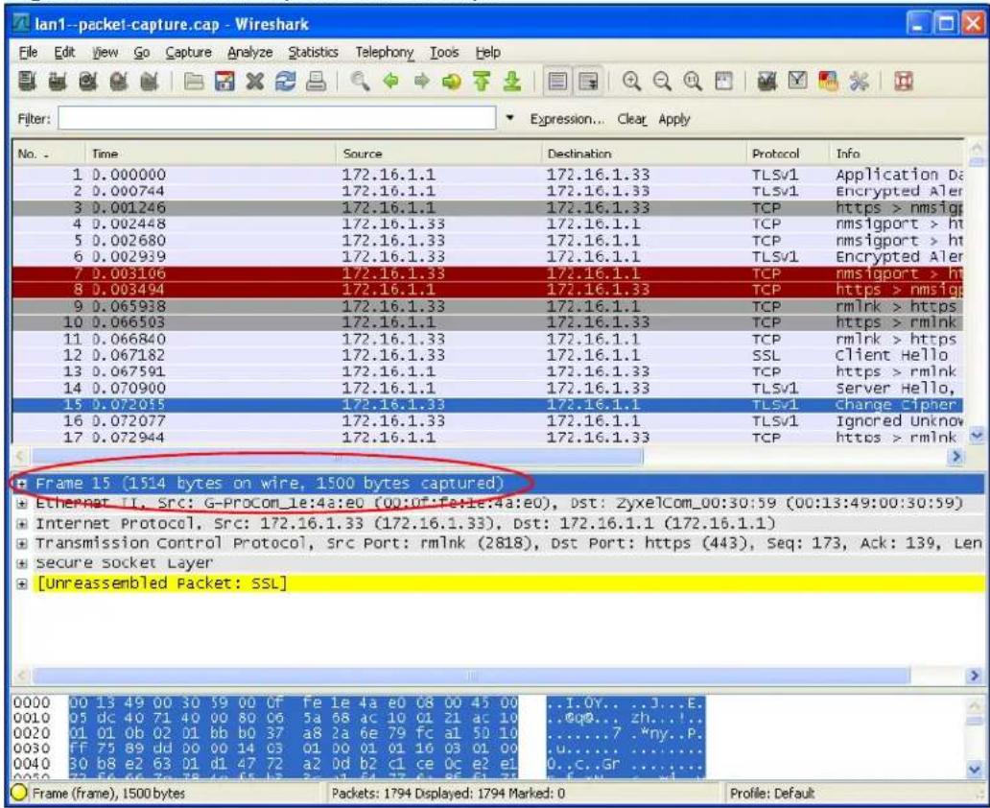Edit display filters from toolbar
The image size is (990, 808).
[x=797, y=82]
